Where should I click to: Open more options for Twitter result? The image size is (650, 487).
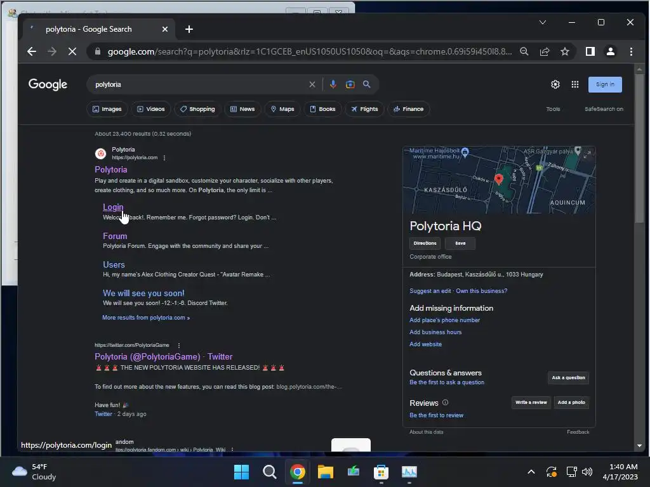click(x=179, y=346)
